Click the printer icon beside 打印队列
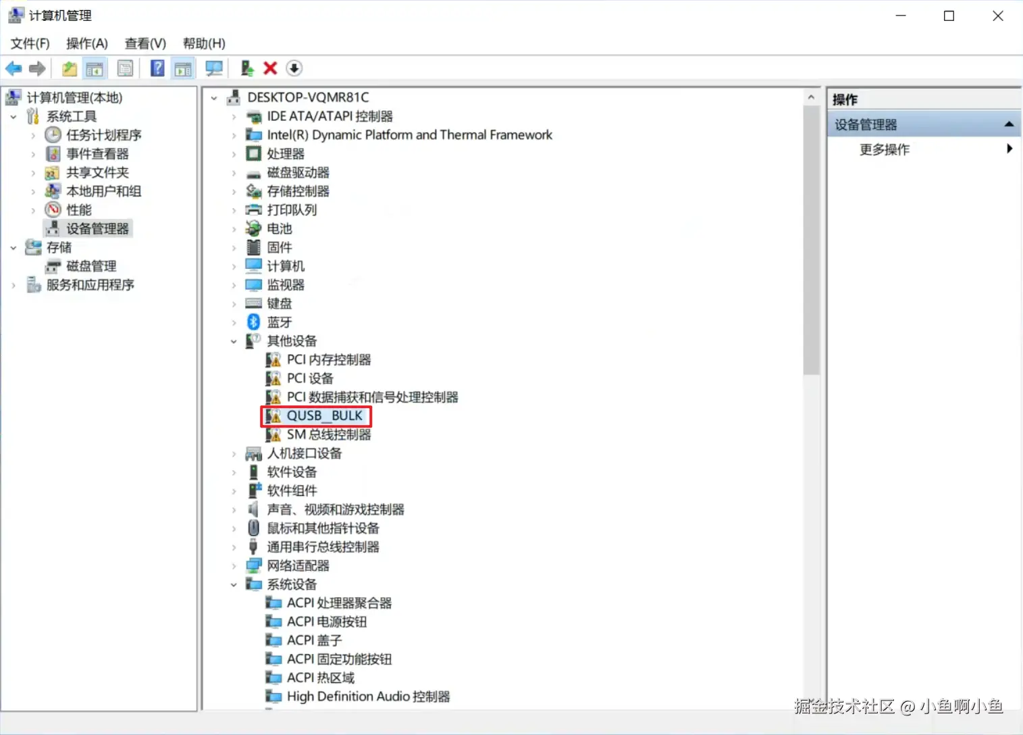 [253, 210]
